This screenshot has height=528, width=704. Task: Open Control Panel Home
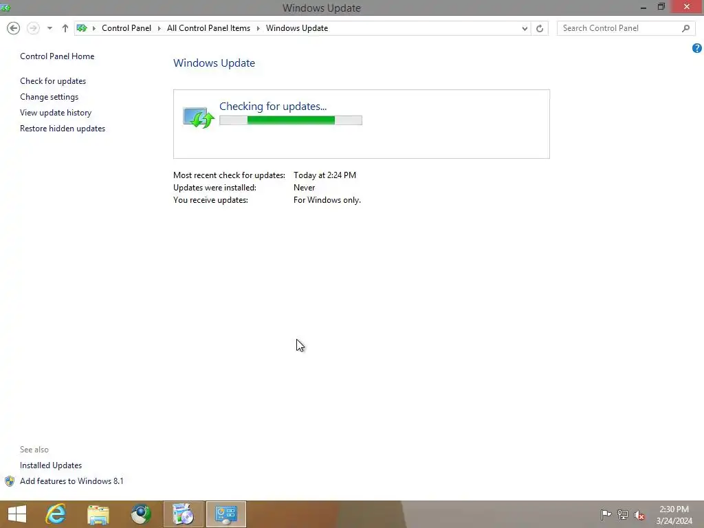click(57, 56)
